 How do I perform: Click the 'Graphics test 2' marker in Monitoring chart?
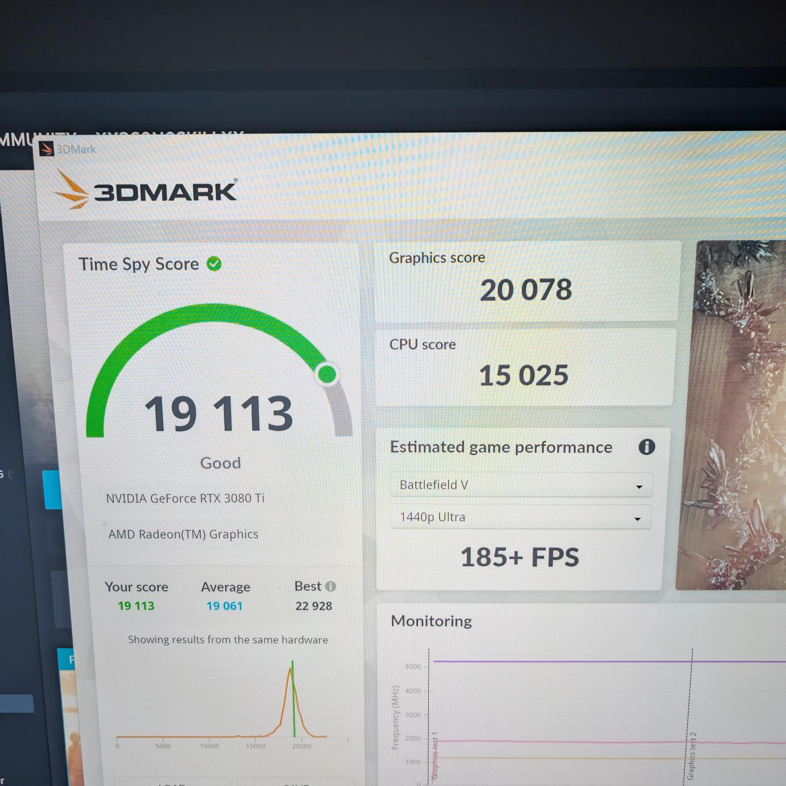tap(691, 756)
